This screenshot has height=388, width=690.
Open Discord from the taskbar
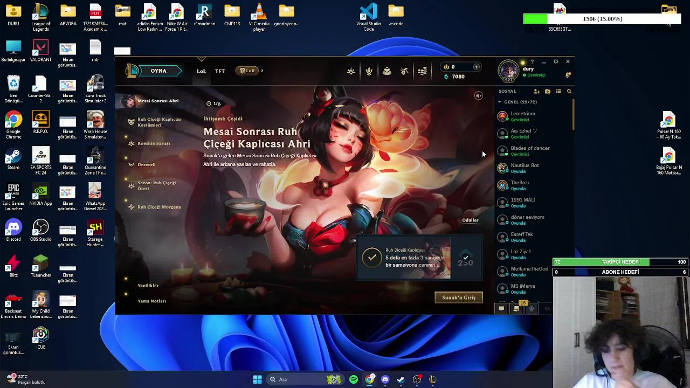tap(385, 379)
